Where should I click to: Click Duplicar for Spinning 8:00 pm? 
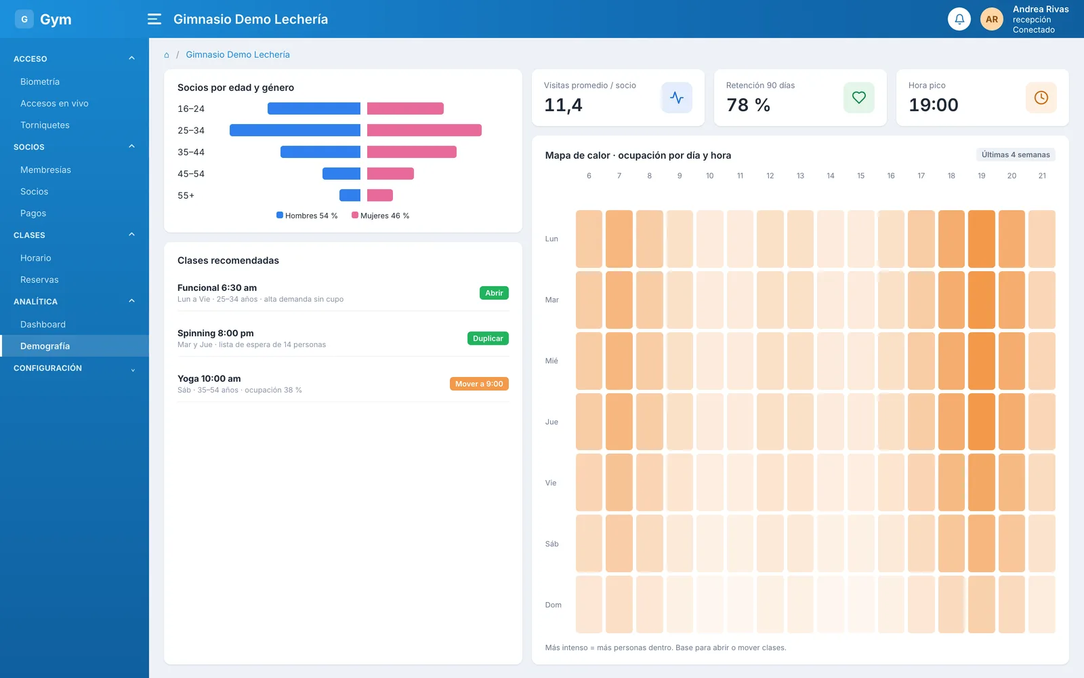point(488,338)
